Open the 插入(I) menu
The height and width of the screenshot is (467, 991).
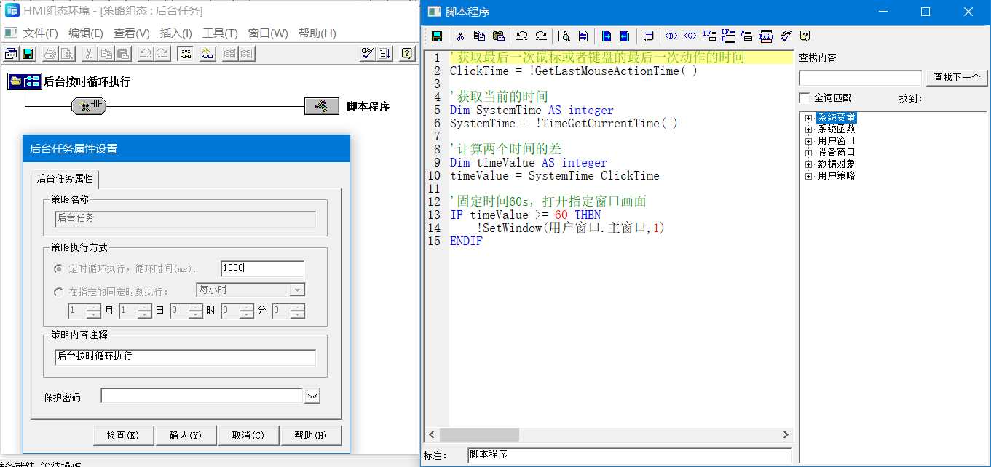point(176,33)
